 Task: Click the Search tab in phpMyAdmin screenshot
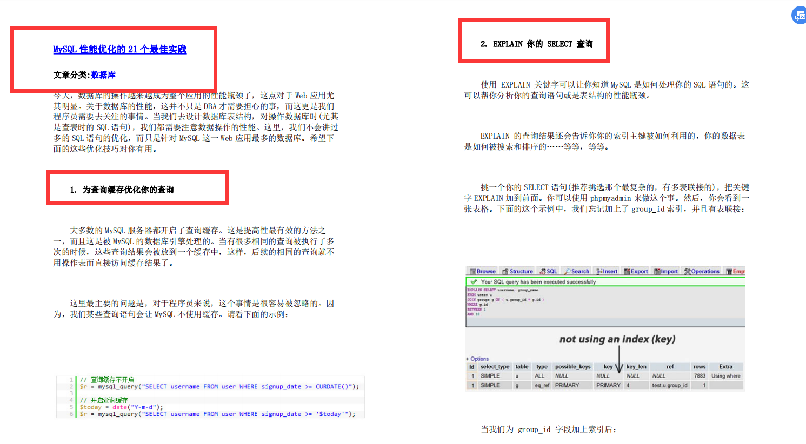576,271
